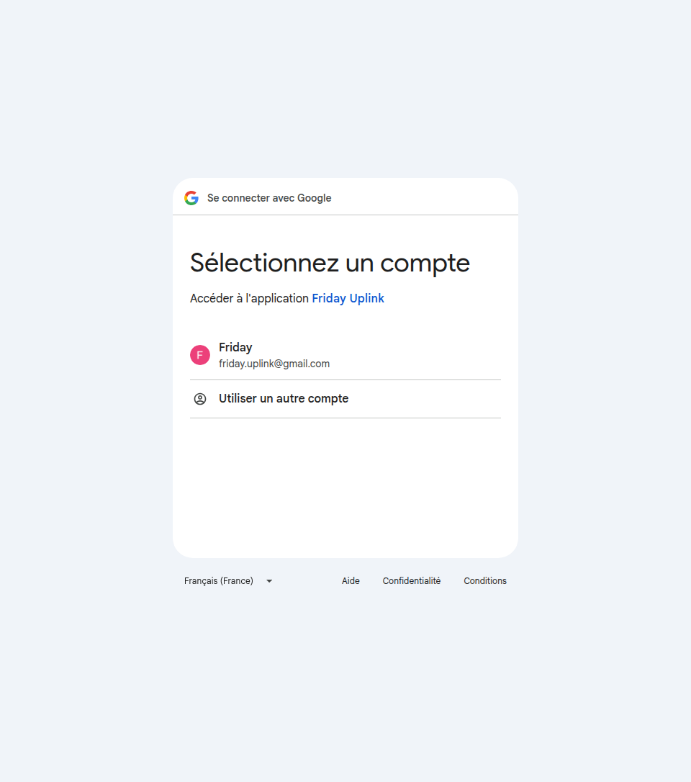
Task: Click the "Se connecter avec Google" header text
Action: (x=269, y=198)
